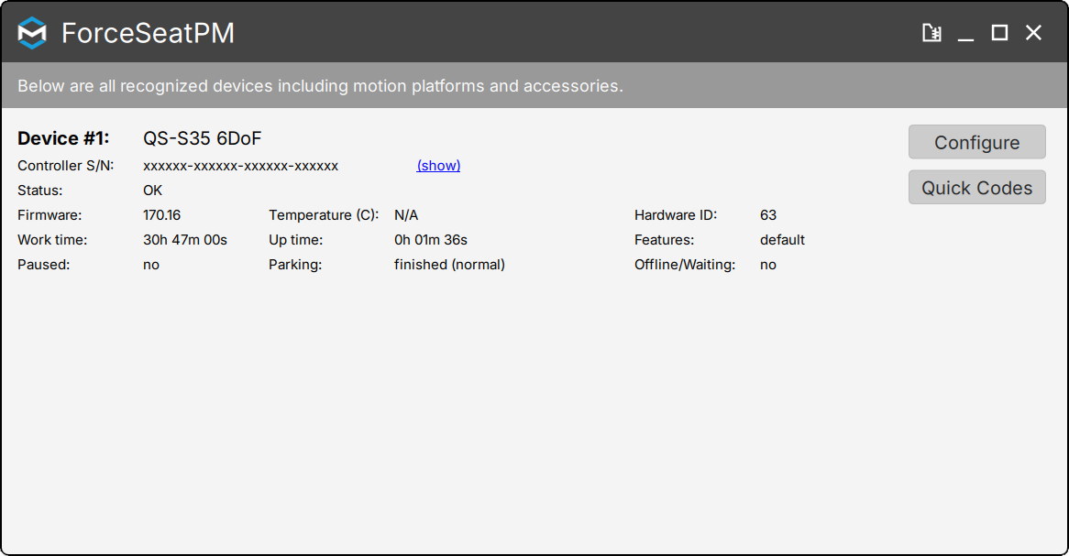Select the Temperature value N/A
1069x556 pixels.
pyautogui.click(x=406, y=215)
